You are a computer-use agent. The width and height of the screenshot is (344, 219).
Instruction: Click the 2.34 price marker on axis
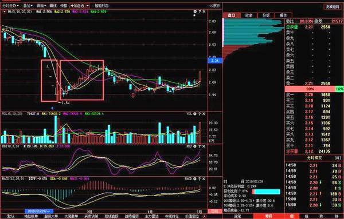(x=215, y=61)
